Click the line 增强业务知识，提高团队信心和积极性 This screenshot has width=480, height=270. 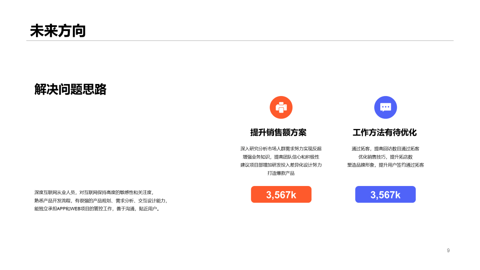pyautogui.click(x=281, y=157)
